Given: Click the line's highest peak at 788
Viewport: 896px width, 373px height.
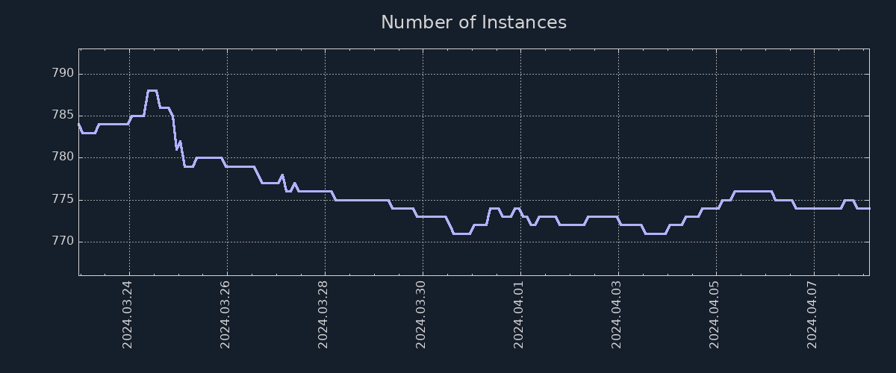Looking at the screenshot, I should click(152, 90).
